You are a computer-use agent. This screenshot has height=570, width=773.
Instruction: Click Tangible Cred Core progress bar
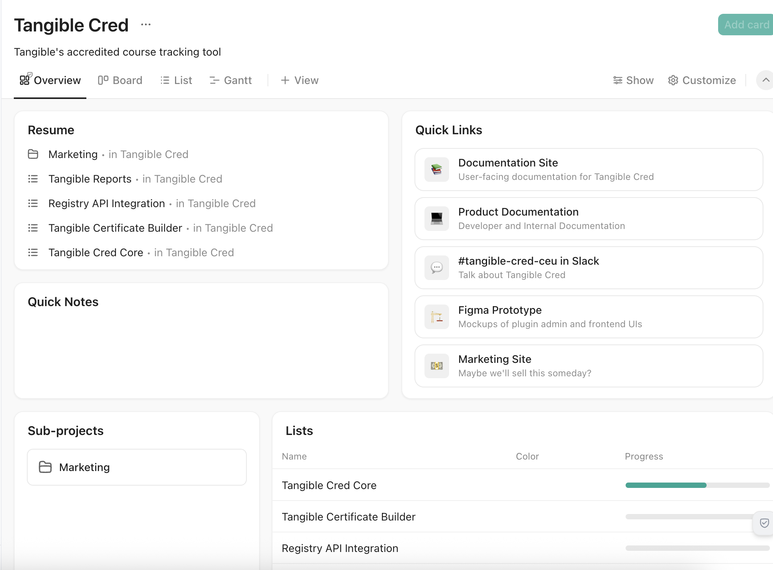(697, 485)
